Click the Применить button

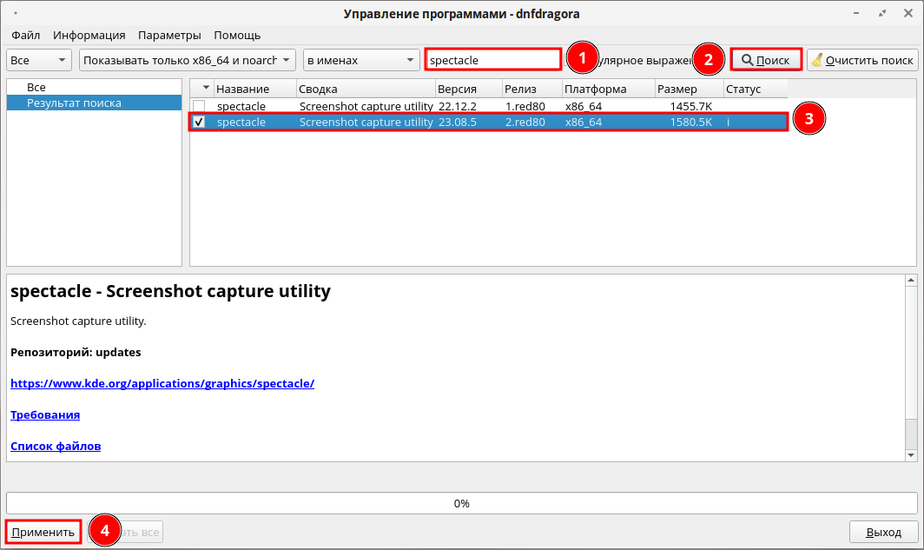(x=44, y=532)
